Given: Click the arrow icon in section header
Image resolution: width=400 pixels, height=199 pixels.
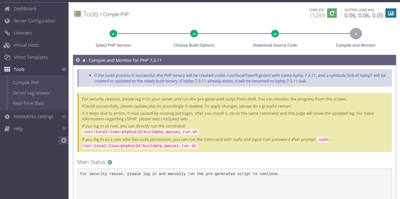Looking at the screenshot, I should coord(78,60).
